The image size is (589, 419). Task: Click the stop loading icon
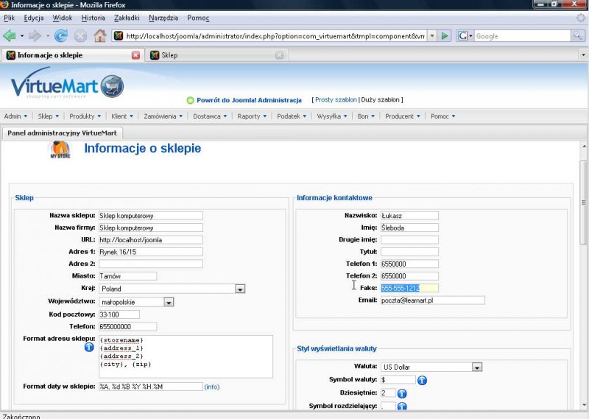pyautogui.click(x=80, y=35)
